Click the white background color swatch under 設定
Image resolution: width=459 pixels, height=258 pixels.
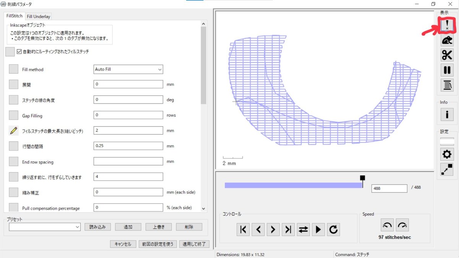pyautogui.click(x=447, y=141)
